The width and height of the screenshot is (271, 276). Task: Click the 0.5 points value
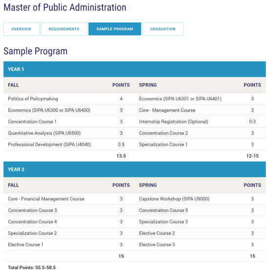pyautogui.click(x=121, y=145)
